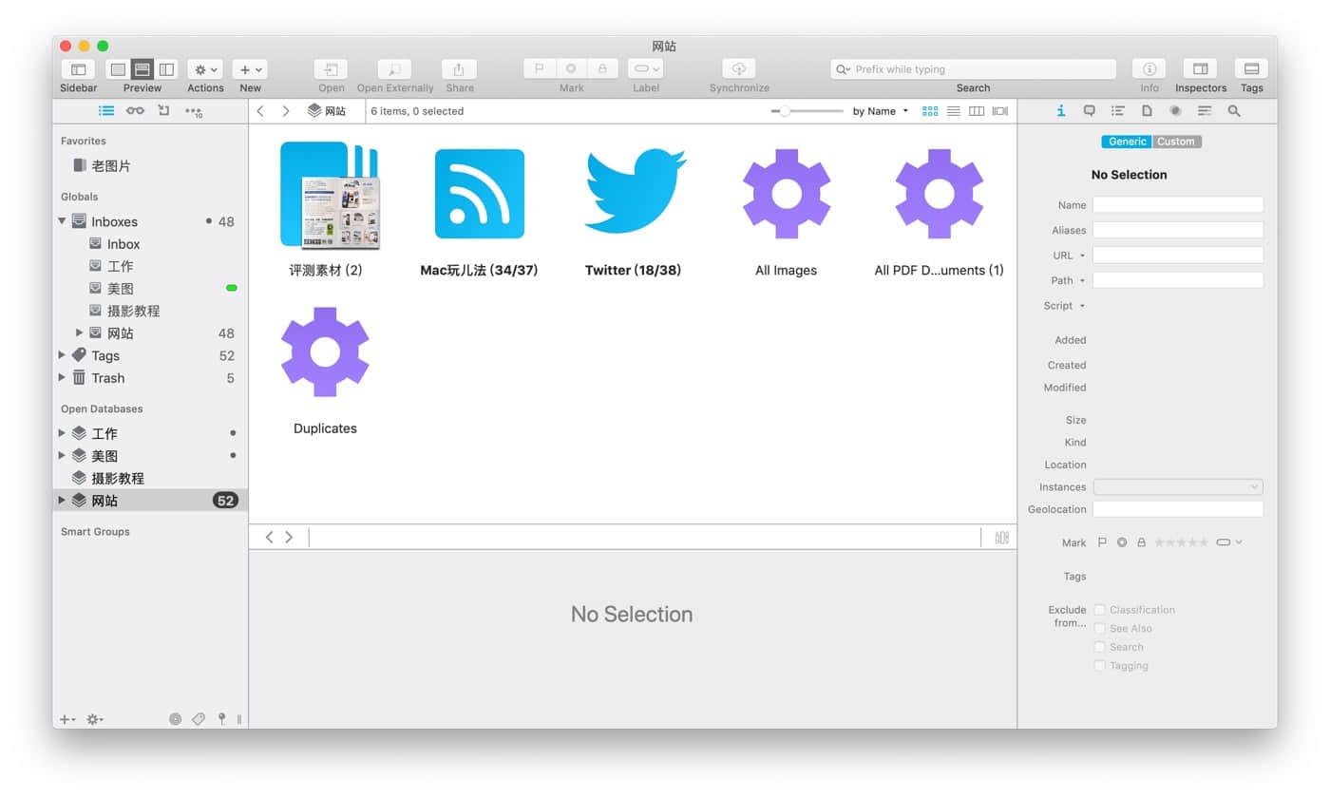This screenshot has height=798, width=1330.
Task: Open the Twitter feed group
Action: coord(633,194)
